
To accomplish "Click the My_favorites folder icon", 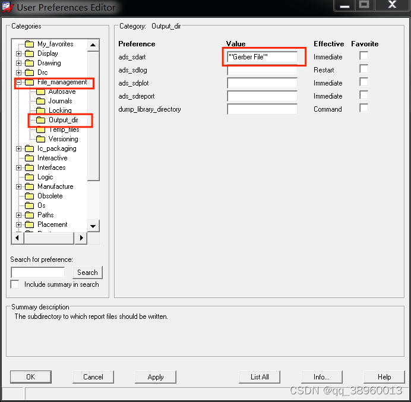I will click(x=29, y=44).
